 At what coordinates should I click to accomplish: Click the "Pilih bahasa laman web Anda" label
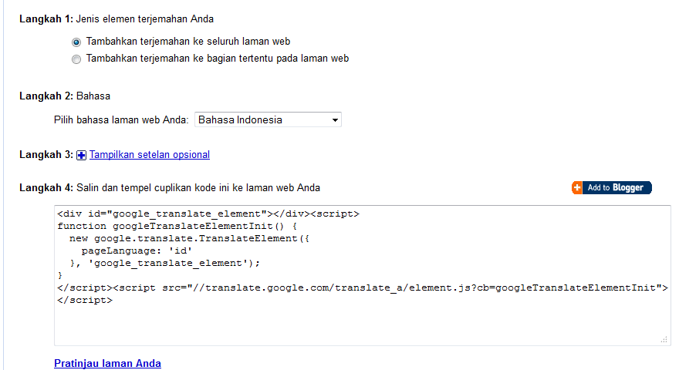(121, 120)
